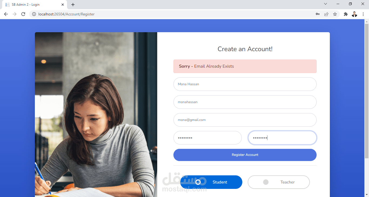The height and width of the screenshot is (197, 369).
Task: Reload the current page
Action: (23, 14)
